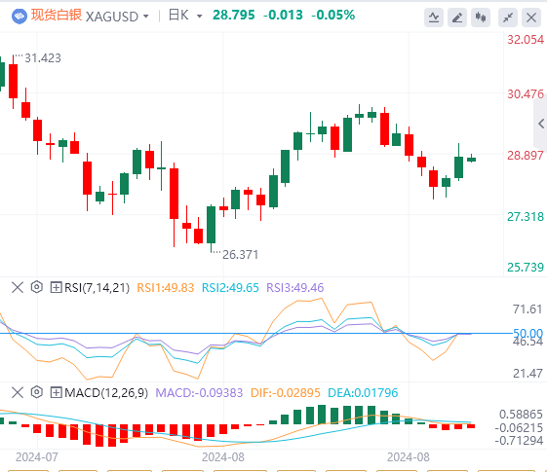This screenshot has height=472, width=547.
Task: Click the DIF:-0.02895 value
Action: (x=286, y=393)
